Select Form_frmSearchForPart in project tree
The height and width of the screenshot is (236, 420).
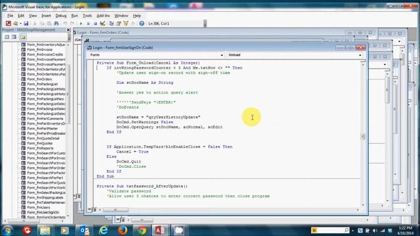click(45, 178)
